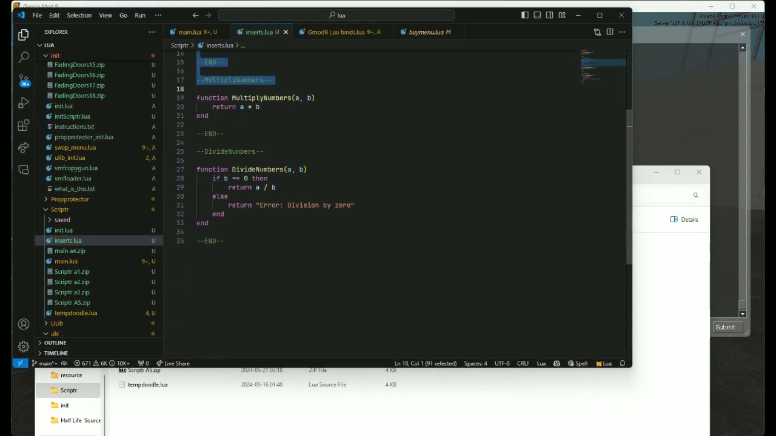
Task: Open editor More Actions ellipsis
Action: pos(623,32)
